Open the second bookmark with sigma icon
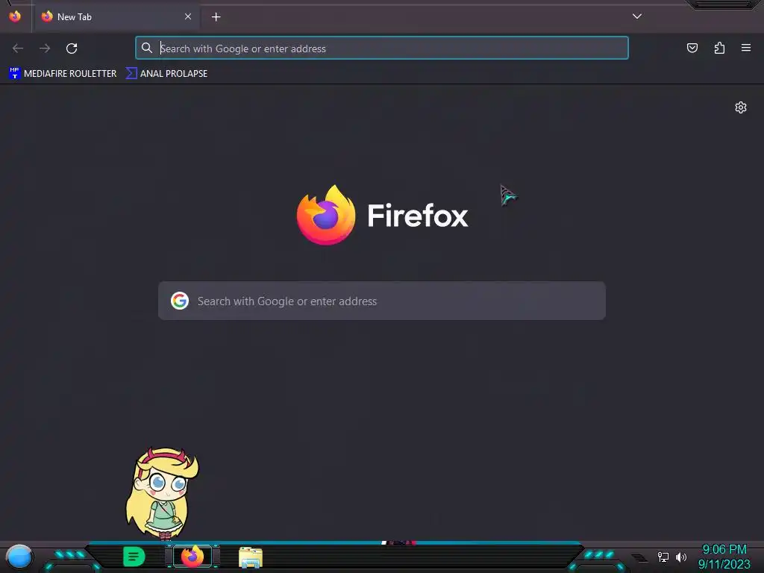Viewport: 764px width, 573px height. pyautogui.click(x=166, y=74)
